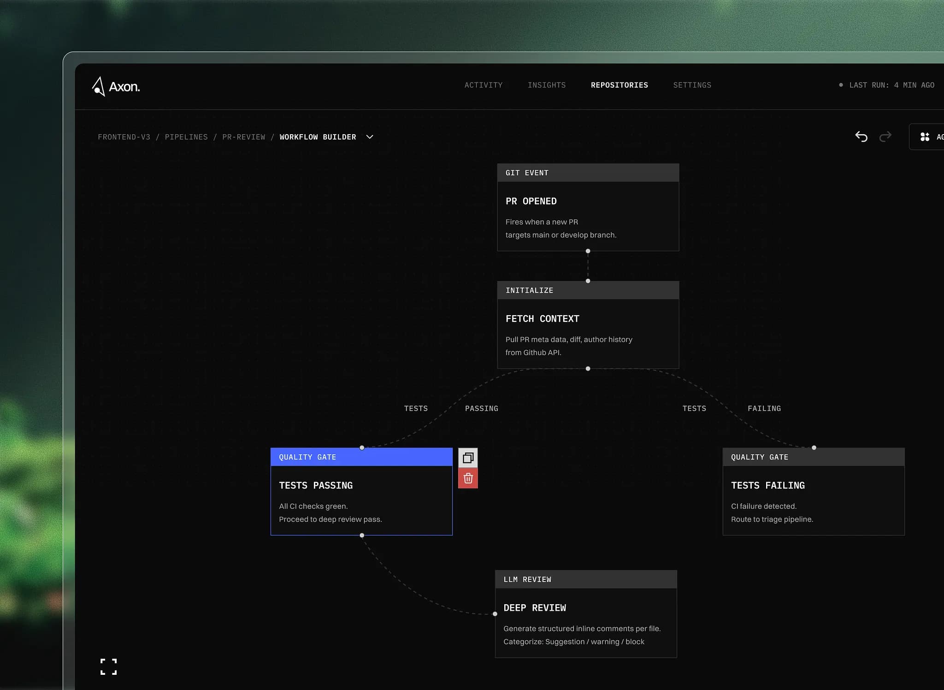This screenshot has width=944, height=690.
Task: Click Deep Review left connector dot
Action: 495,614
